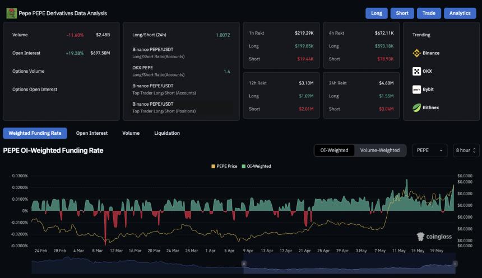Screen dimensions: 482x278
Task: Click the Long button
Action: pos(377,13)
